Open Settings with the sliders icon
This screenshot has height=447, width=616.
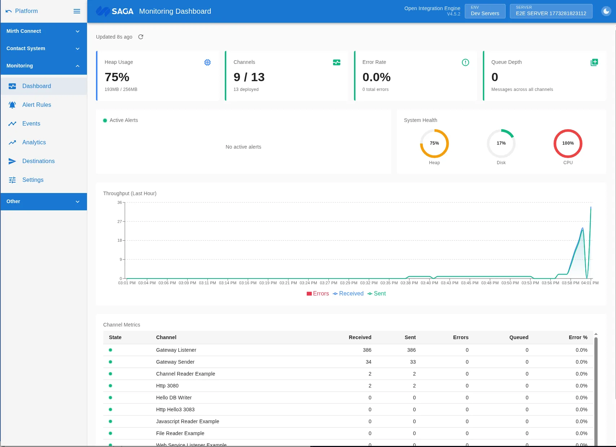click(x=12, y=180)
